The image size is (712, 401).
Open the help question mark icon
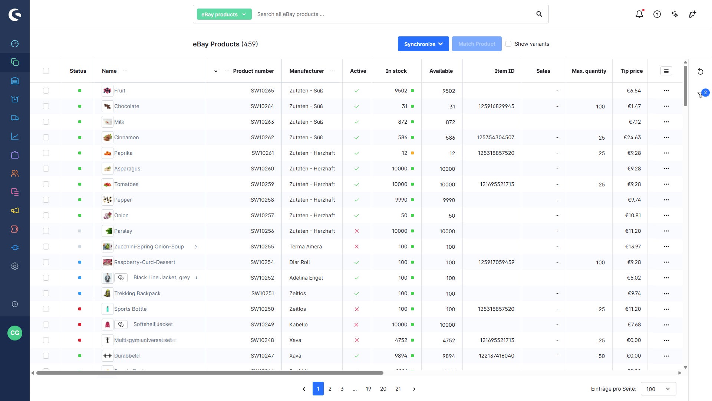657,14
